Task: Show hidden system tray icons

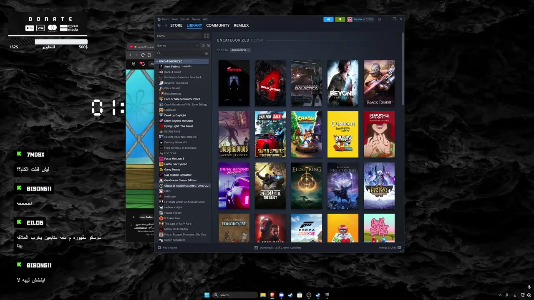Action: point(500,295)
